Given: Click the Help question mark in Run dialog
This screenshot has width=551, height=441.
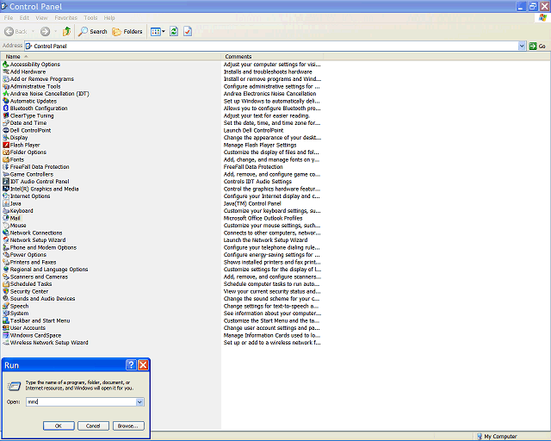Looking at the screenshot, I should coord(131,365).
